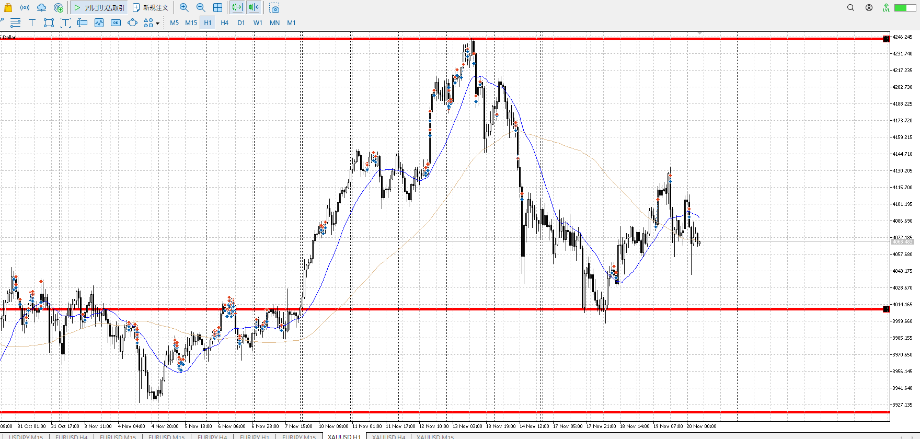Open the search magnifier icon
This screenshot has height=439, width=920.
click(850, 8)
